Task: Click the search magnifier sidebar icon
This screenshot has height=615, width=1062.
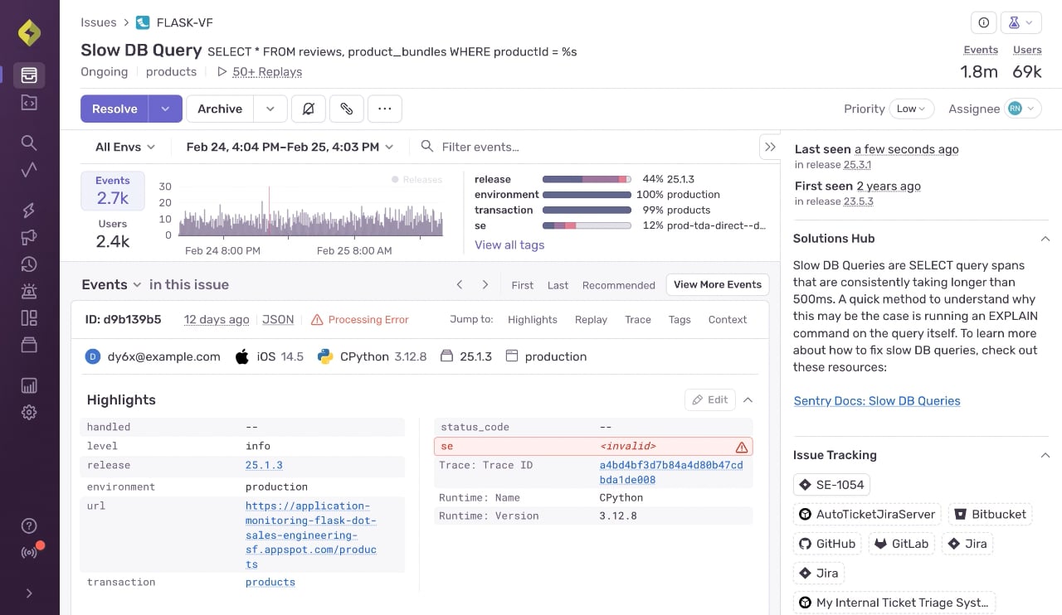Action: coord(29,143)
